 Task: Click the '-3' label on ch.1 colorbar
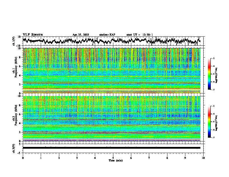tap(213, 58)
